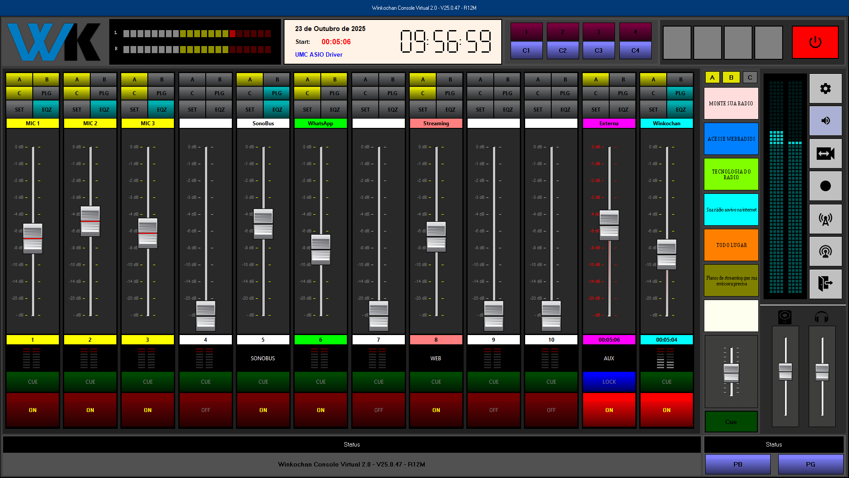The image size is (849, 478).
Task: Enable the OFF channel 4 fader
Action: click(205, 410)
